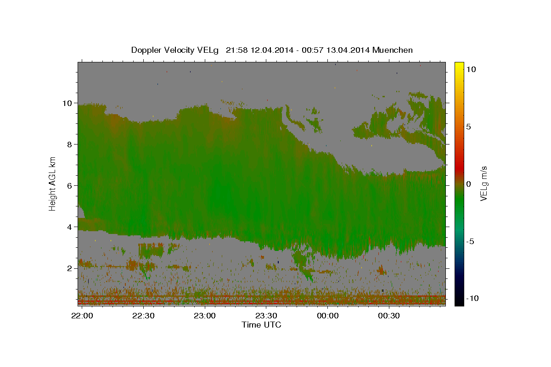Select the '23:00' time axis label

click(x=205, y=316)
